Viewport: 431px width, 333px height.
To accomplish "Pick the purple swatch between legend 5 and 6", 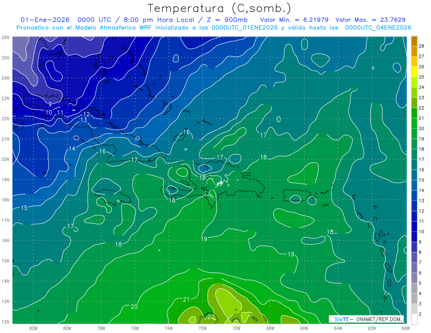I will [414, 278].
